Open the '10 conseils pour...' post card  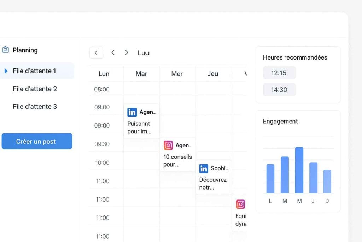(x=177, y=160)
